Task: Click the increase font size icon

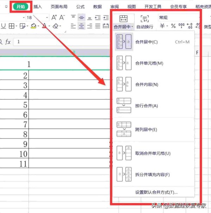Action: (x=54, y=17)
